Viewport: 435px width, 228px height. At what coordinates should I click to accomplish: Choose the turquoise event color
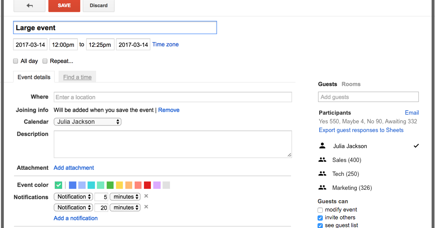[x=91, y=185]
